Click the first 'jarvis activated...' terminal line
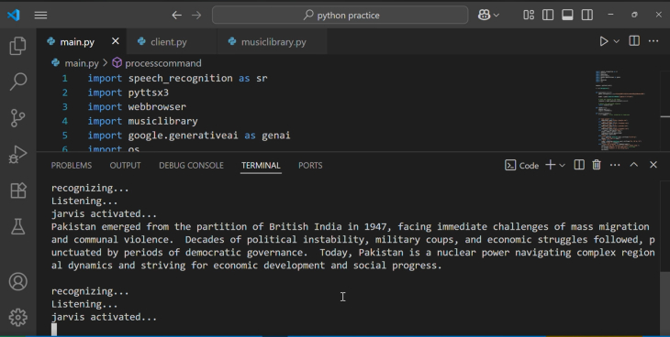The width and height of the screenshot is (670, 337). pyautogui.click(x=104, y=213)
